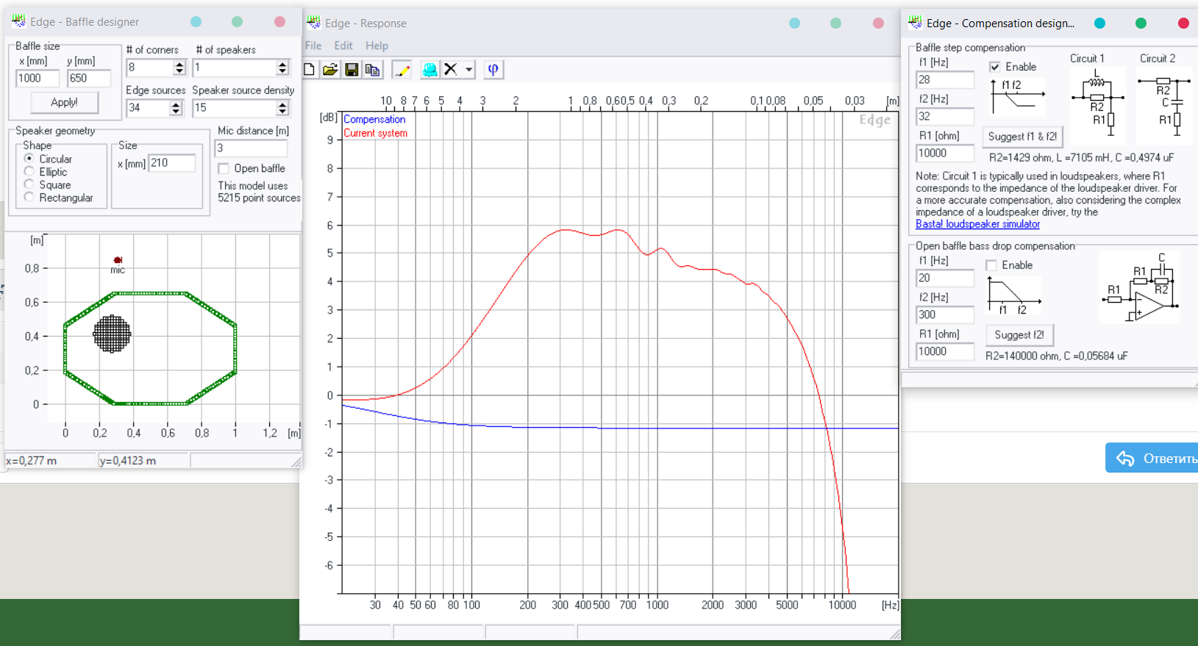Screen dimensions: 1198x646
Task: Click the Apply! button
Action: click(64, 102)
